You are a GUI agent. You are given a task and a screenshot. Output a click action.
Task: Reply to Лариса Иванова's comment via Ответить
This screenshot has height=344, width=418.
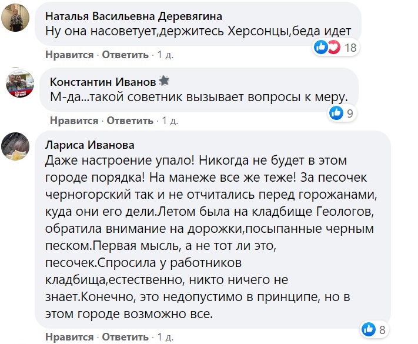(125, 337)
